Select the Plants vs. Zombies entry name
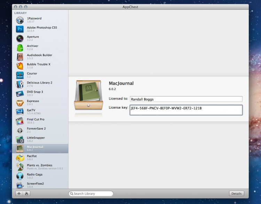The height and width of the screenshot is (204, 261). click(40, 165)
